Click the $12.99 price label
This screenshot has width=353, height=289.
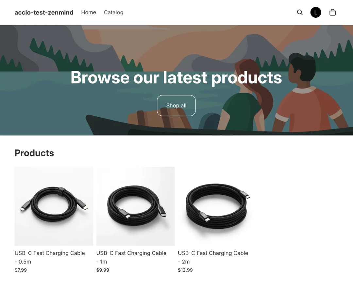point(185,270)
